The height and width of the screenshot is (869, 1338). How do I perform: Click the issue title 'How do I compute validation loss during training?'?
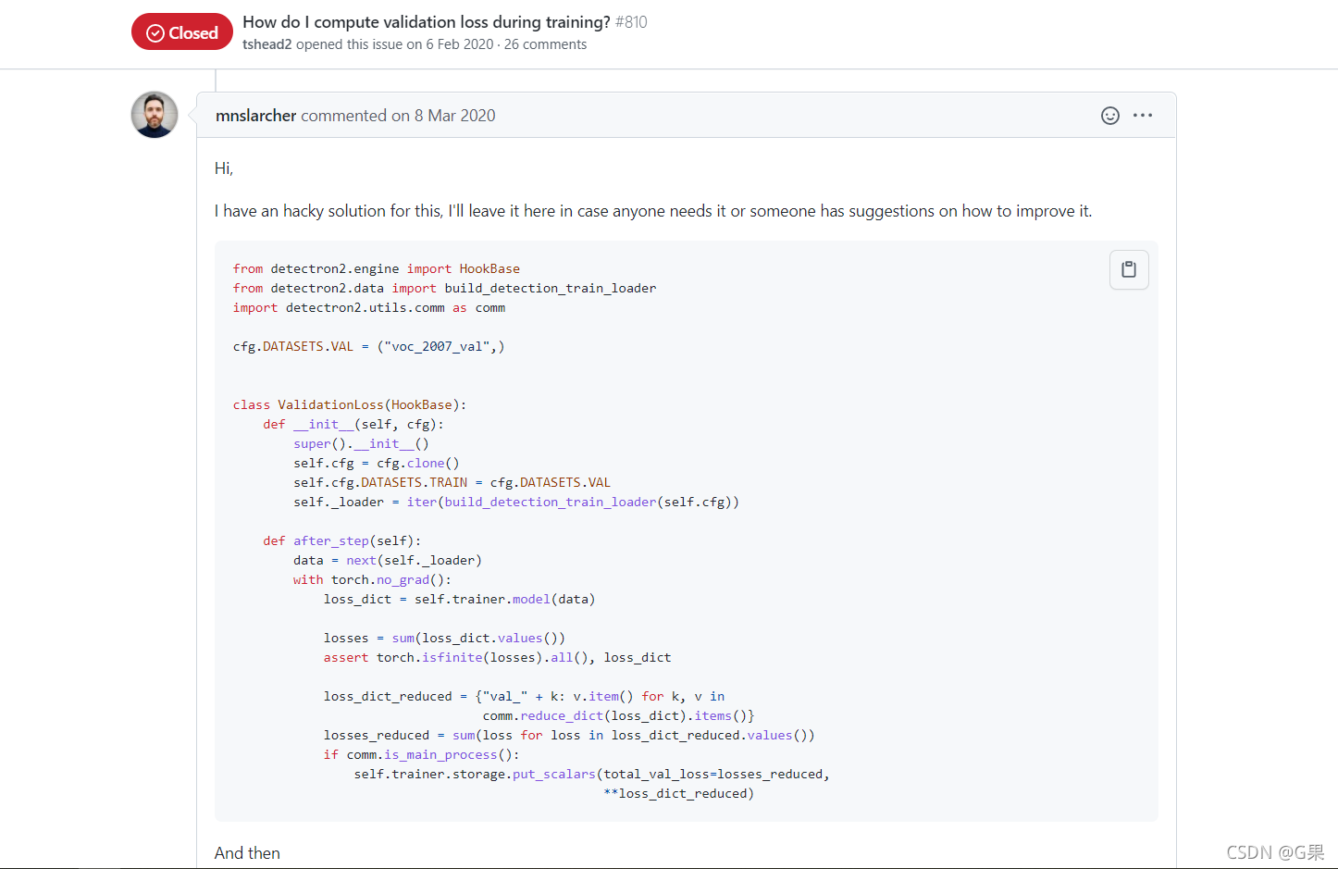coord(427,21)
